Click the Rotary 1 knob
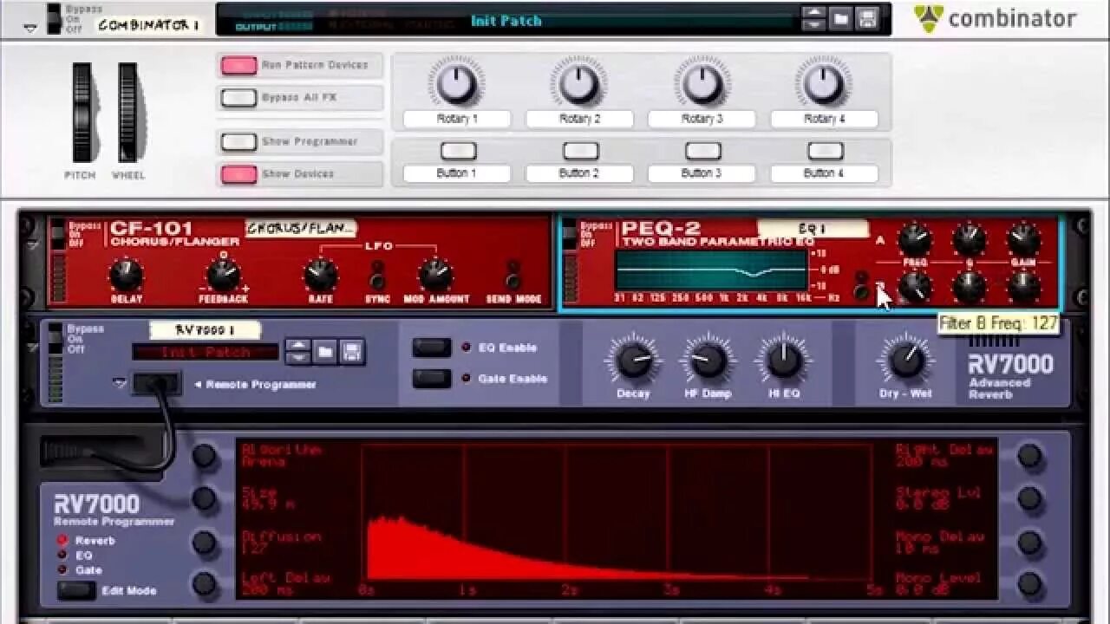The height and width of the screenshot is (624, 1110). click(x=456, y=84)
